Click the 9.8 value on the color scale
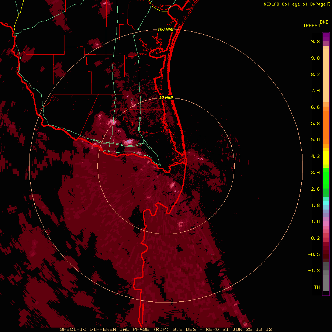Screen dimensions: 332x332 315,41
